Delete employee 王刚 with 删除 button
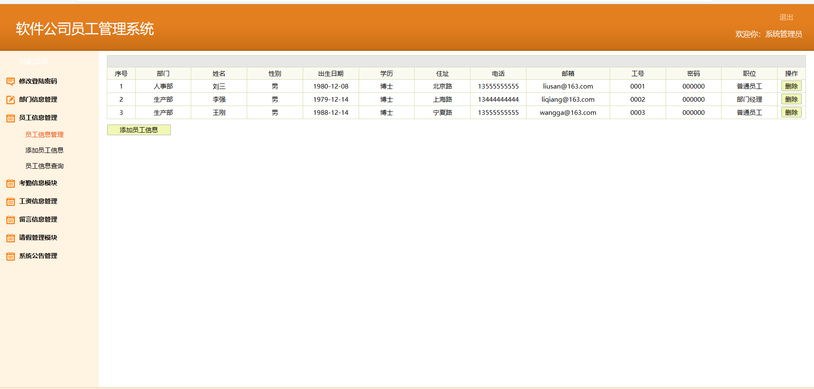The image size is (814, 389). 791,112
